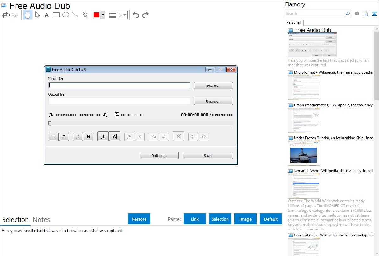The image size is (379, 256).
Task: Jump to the previous marker
Action: click(x=78, y=137)
